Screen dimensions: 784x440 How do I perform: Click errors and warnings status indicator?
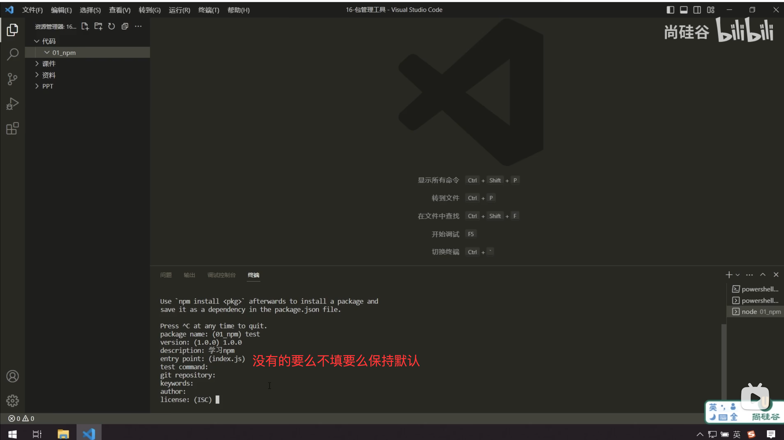(21, 418)
